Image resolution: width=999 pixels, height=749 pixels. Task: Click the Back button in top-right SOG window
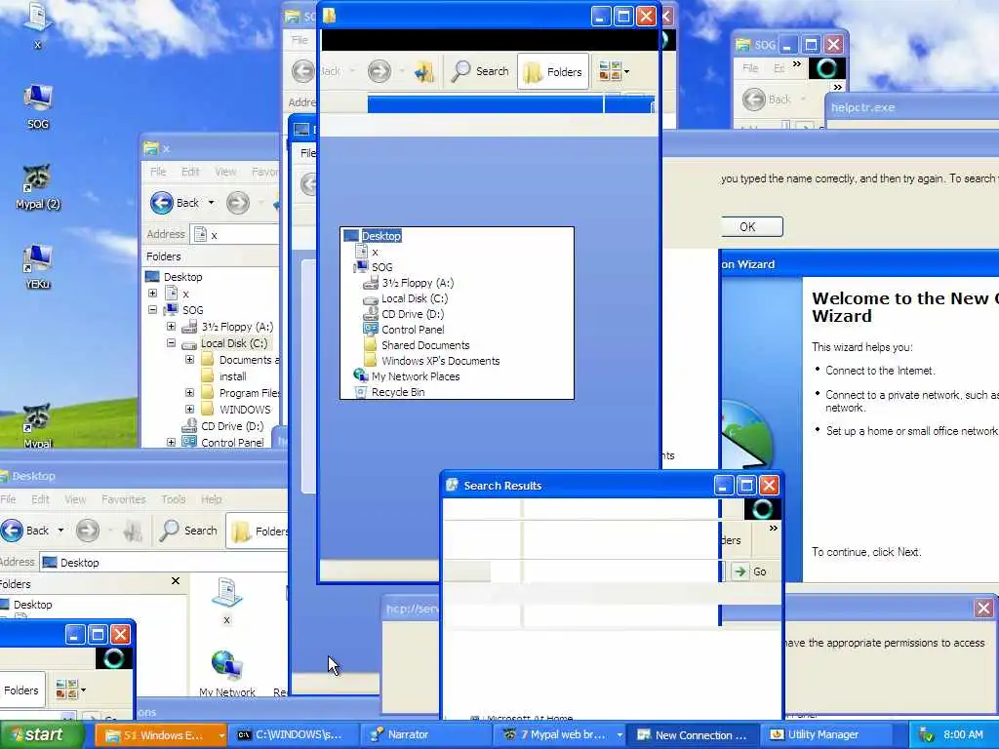click(767, 99)
